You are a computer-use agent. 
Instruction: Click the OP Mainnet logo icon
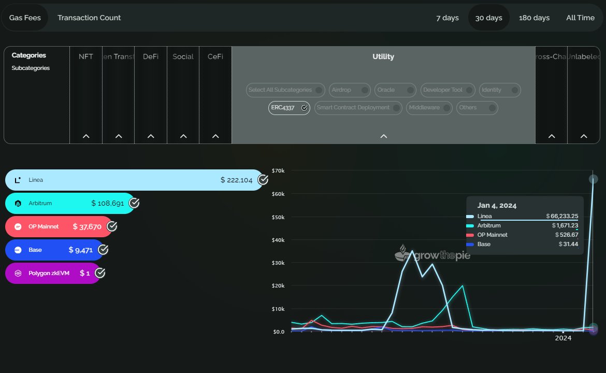tap(18, 226)
